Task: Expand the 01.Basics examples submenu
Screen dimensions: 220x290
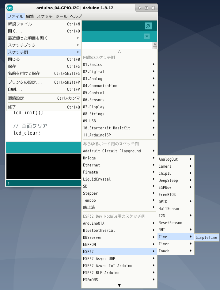Action: pos(119,65)
